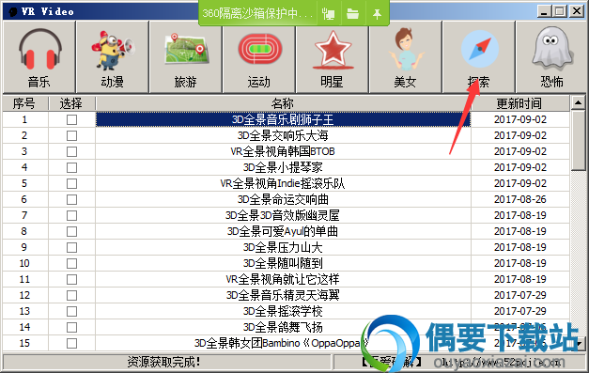This screenshot has height=373, width=589.
Task: Select the 3D全景交响乐大海 title
Action: coord(283,135)
